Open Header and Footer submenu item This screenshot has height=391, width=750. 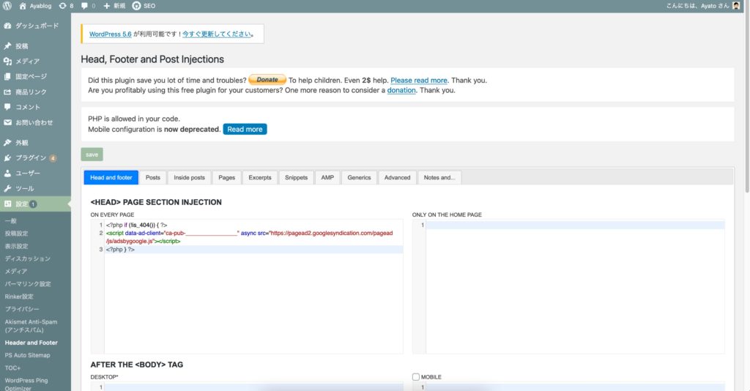31,343
